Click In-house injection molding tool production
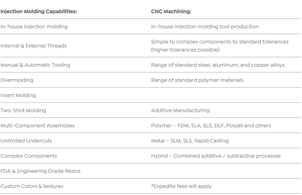Screen dimensions: 302x195 205,27
